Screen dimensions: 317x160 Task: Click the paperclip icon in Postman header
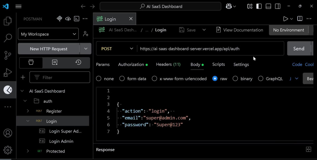59,19
